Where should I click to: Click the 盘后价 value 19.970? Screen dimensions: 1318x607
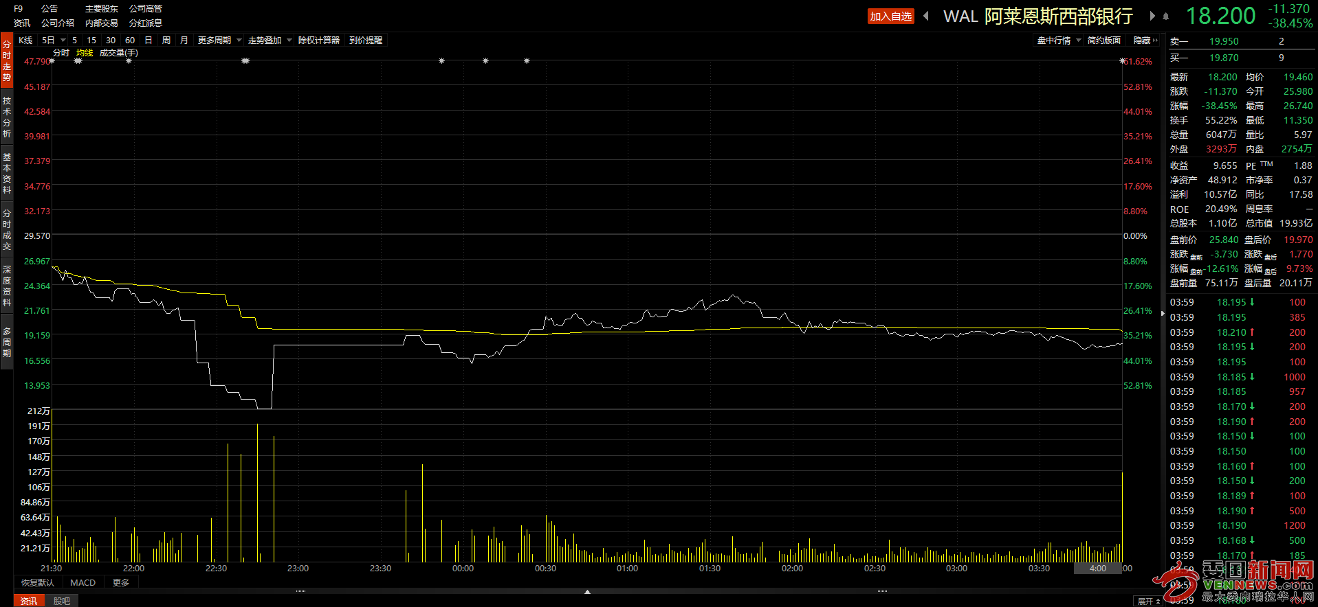pos(1298,240)
